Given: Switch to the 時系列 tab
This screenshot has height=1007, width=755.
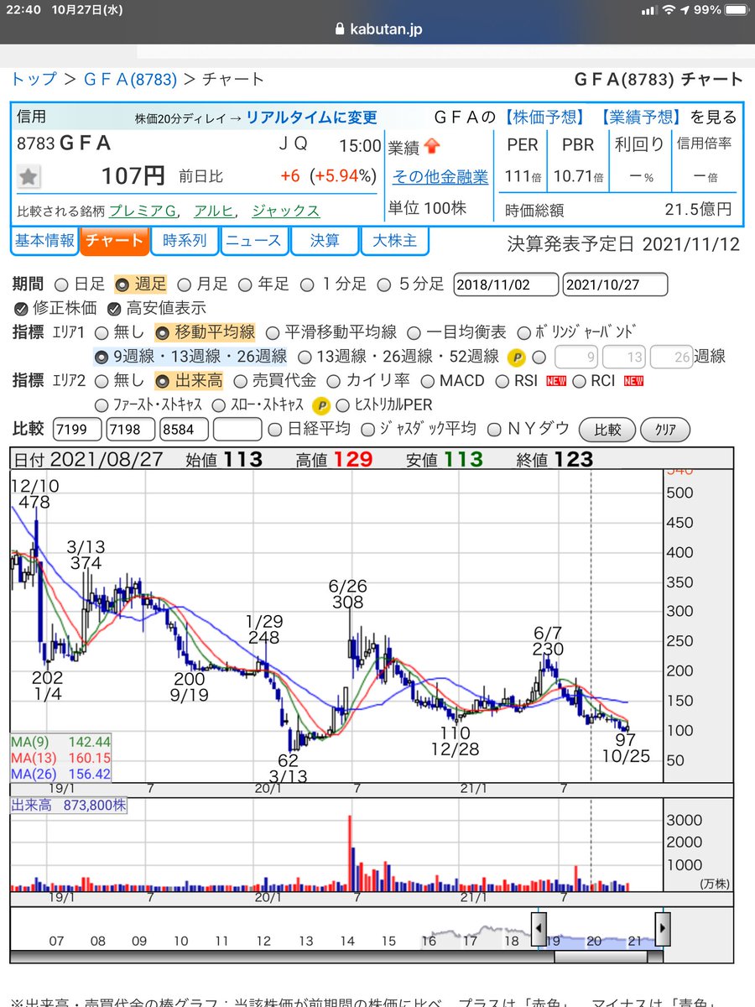Looking at the screenshot, I should pos(185,241).
